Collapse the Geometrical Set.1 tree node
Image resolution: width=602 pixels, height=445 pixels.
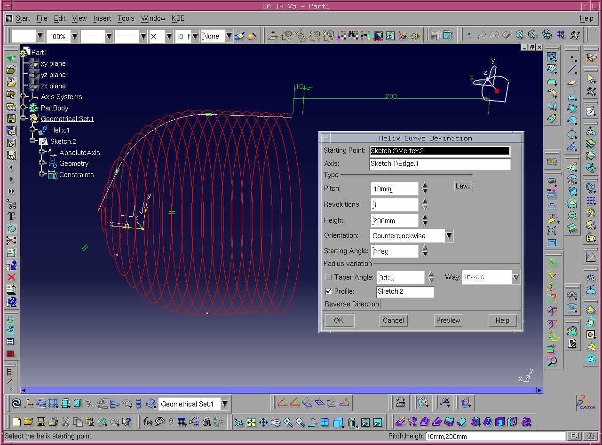(23, 118)
